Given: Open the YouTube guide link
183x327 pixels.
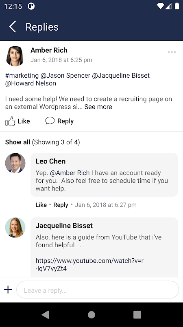Looking at the screenshot, I should (x=89, y=264).
